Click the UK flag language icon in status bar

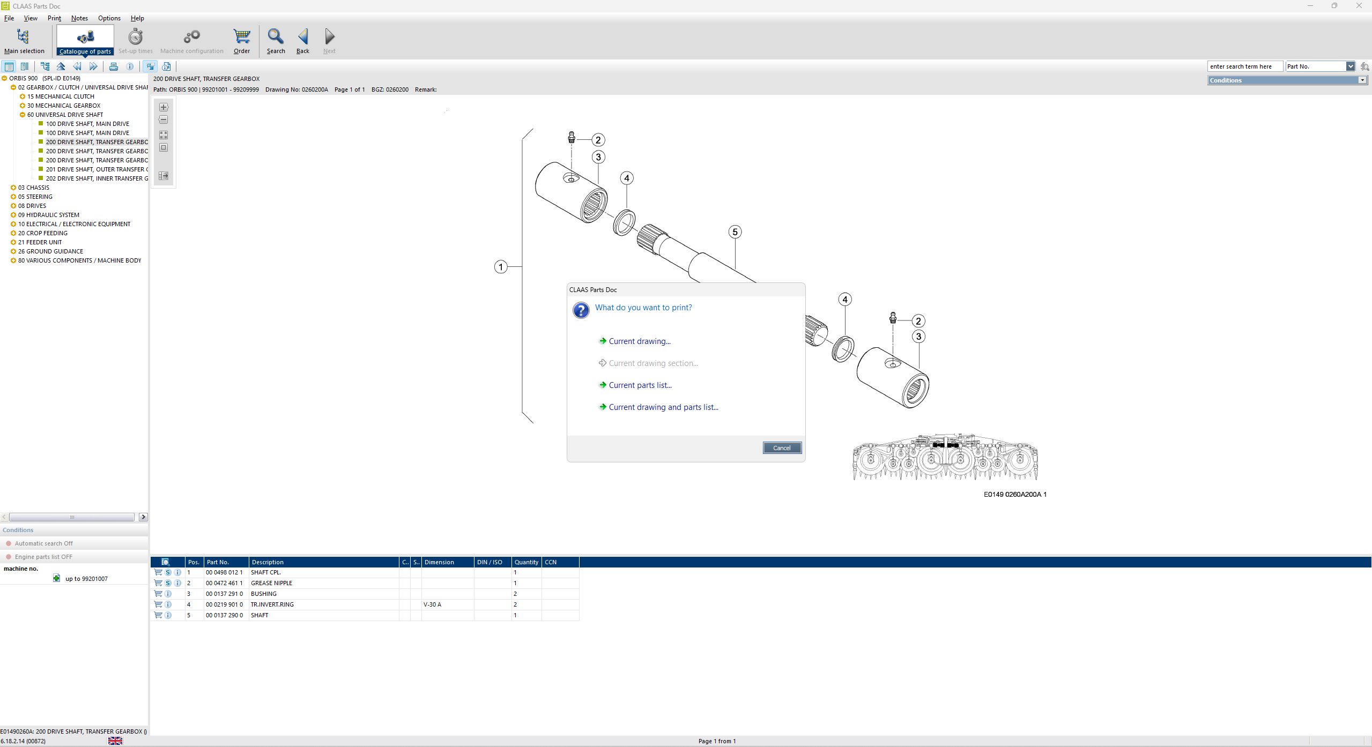click(115, 741)
